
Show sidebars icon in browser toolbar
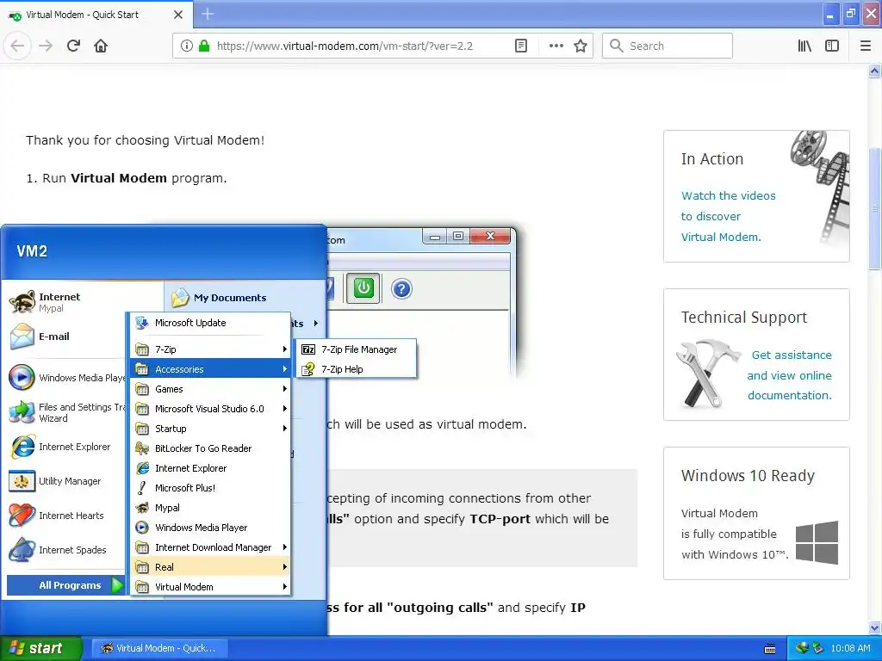coord(832,46)
